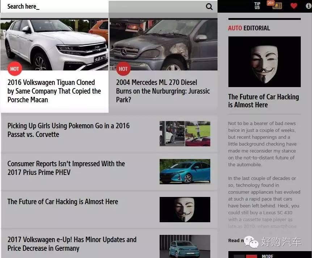This screenshot has width=312, height=258.
Task: Click the HOT badge on the Mercedes article
Action: pos(123,69)
